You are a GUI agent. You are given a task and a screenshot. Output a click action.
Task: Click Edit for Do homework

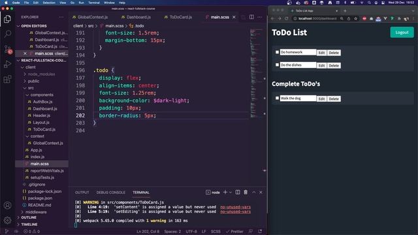[321, 53]
